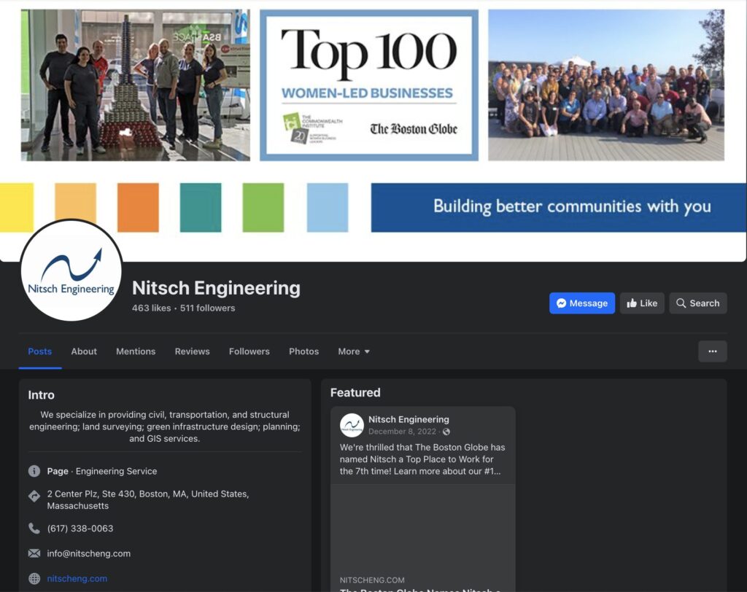This screenshot has width=747, height=592.
Task: Click the Featured section heading
Action: [355, 392]
